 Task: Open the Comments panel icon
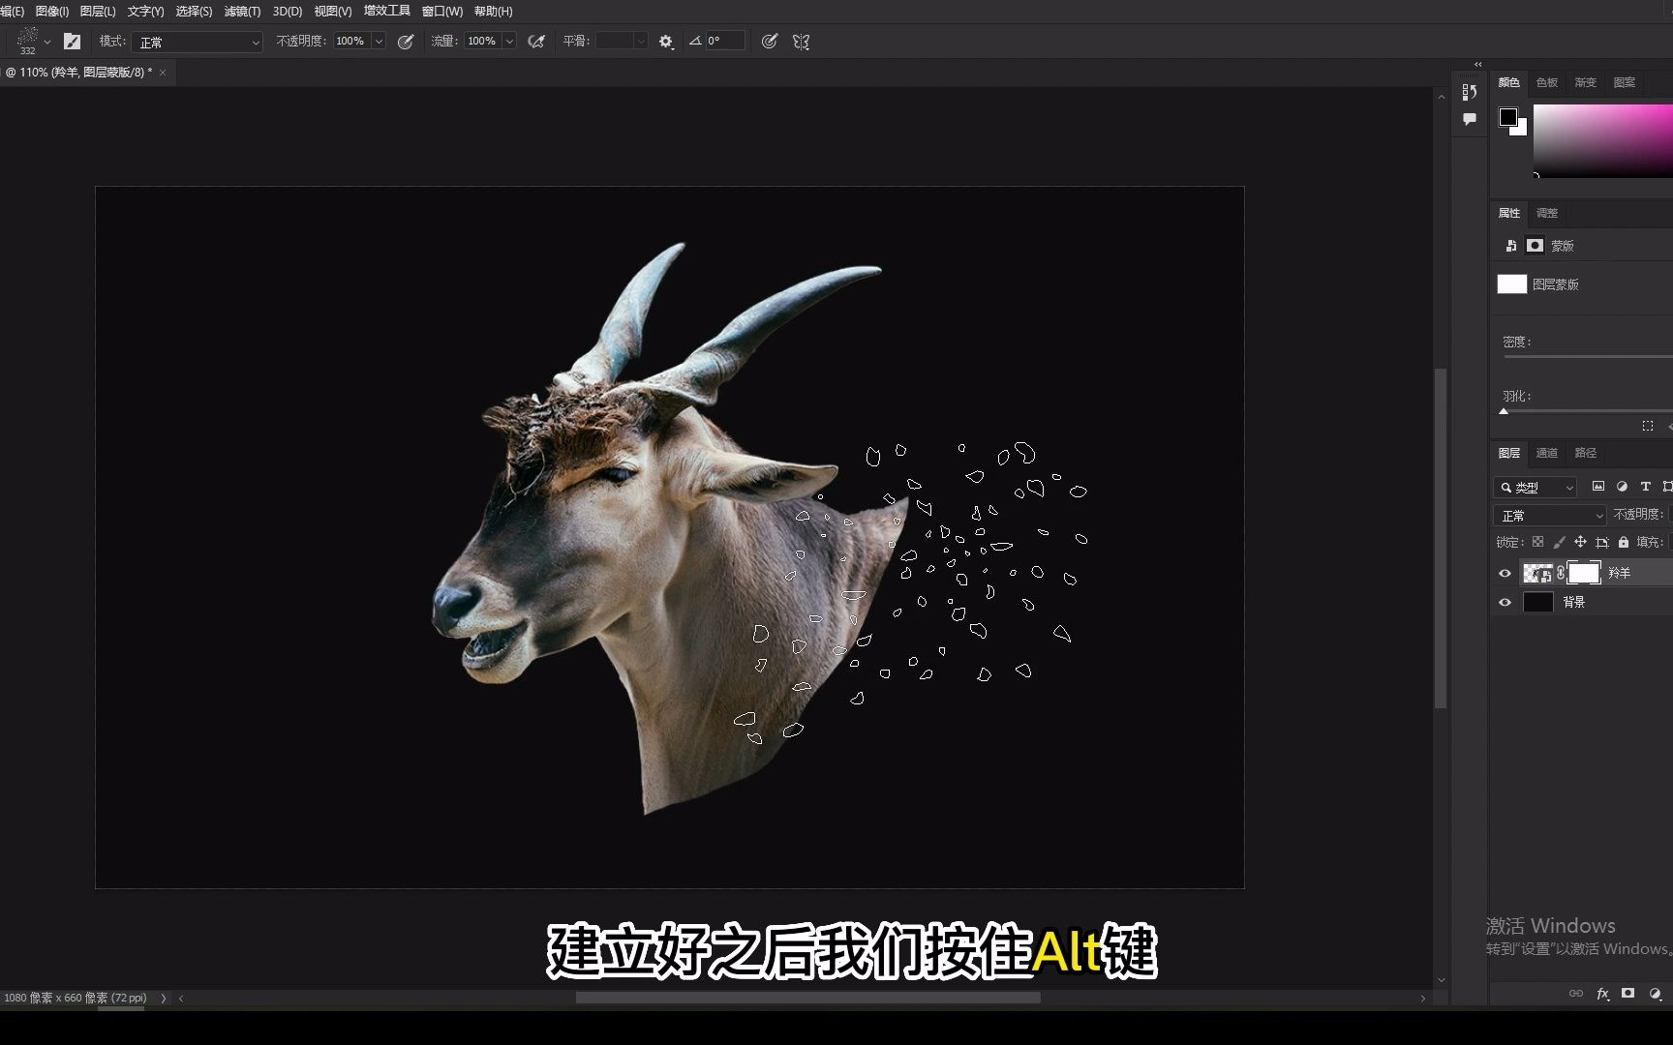click(1470, 119)
